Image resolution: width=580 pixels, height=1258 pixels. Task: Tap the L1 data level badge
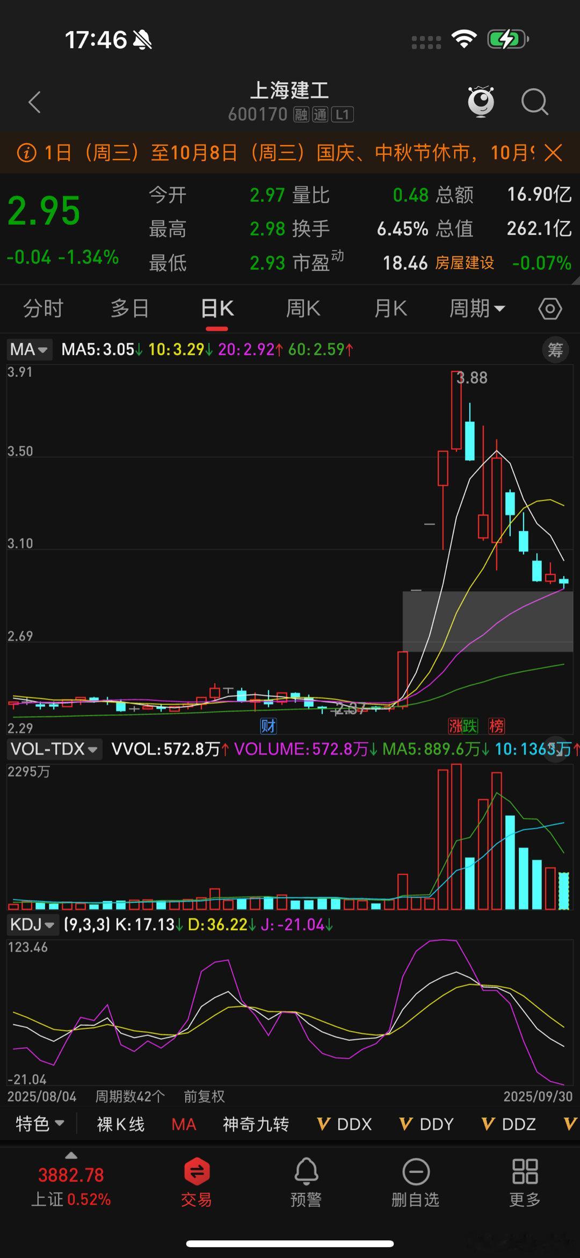(343, 114)
